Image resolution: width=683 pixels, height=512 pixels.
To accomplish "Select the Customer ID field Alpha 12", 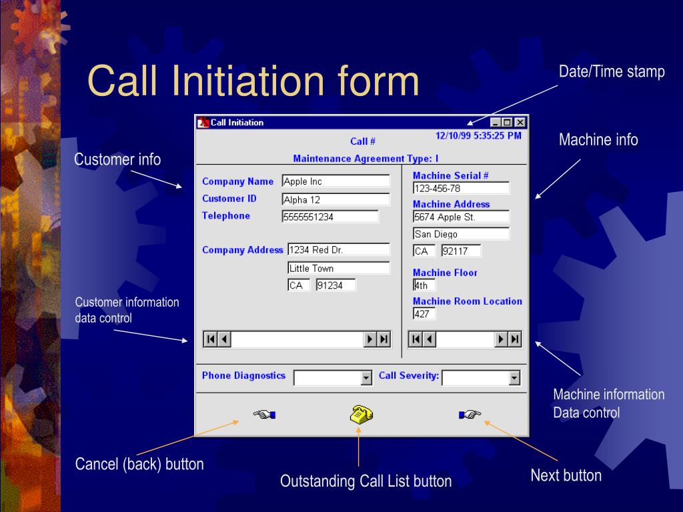I will tap(336, 200).
